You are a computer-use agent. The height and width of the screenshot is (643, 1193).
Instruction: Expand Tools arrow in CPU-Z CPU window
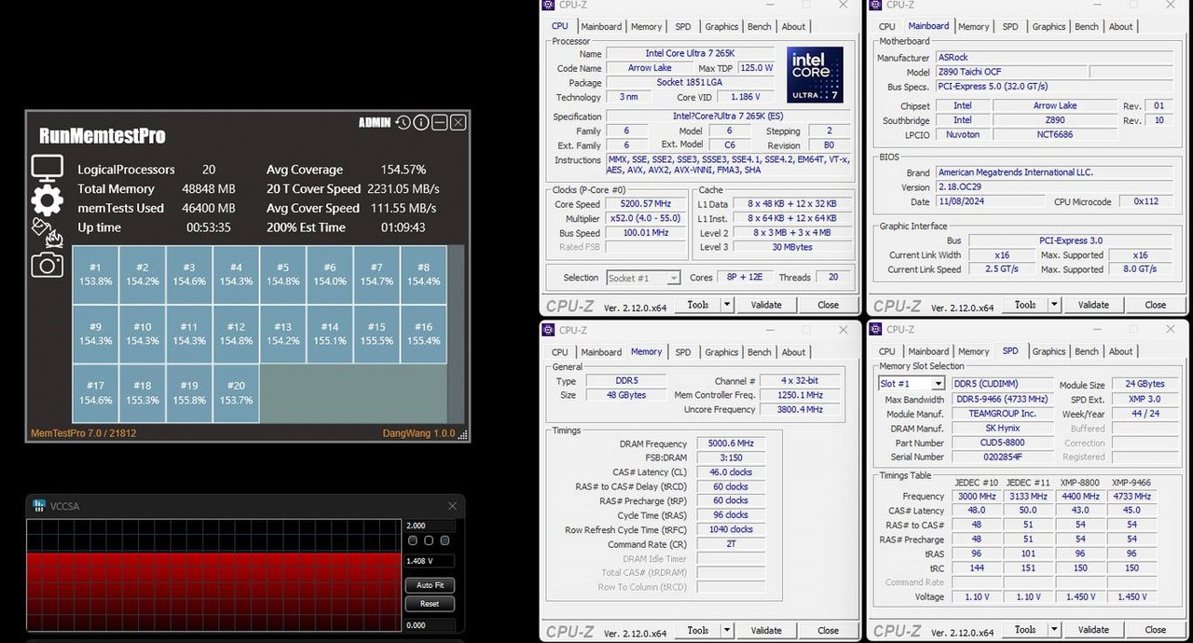click(x=727, y=305)
